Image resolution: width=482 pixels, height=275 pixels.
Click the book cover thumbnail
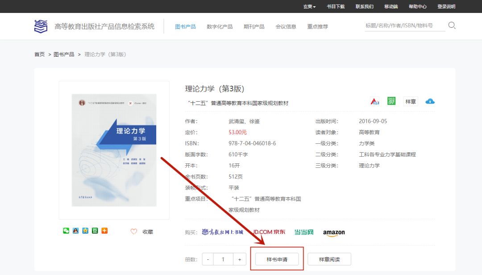point(114,150)
